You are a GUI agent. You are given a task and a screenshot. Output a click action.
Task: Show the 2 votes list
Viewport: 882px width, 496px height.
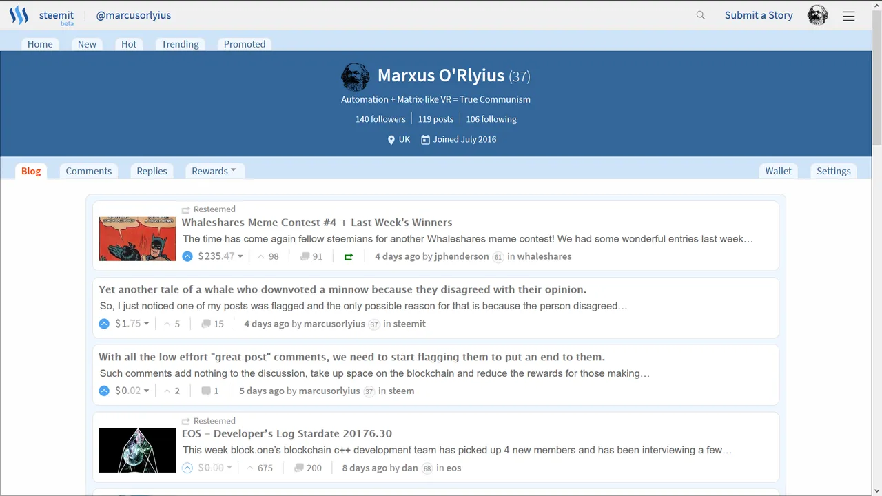(172, 391)
